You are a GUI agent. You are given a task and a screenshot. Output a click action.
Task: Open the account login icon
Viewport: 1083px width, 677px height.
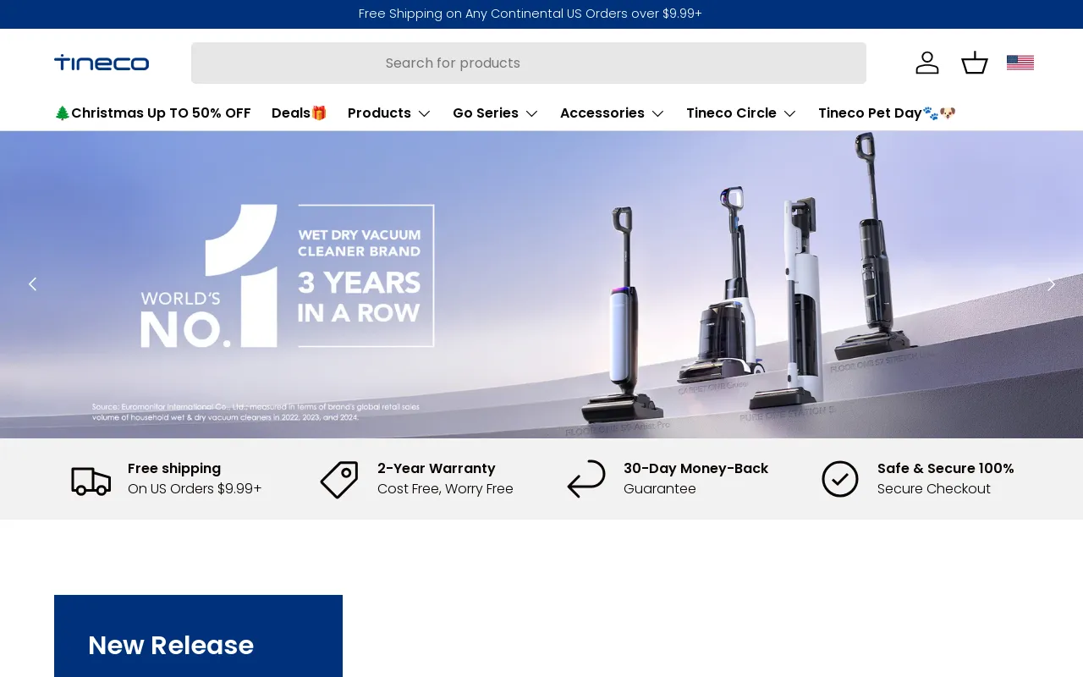pyautogui.click(x=927, y=63)
